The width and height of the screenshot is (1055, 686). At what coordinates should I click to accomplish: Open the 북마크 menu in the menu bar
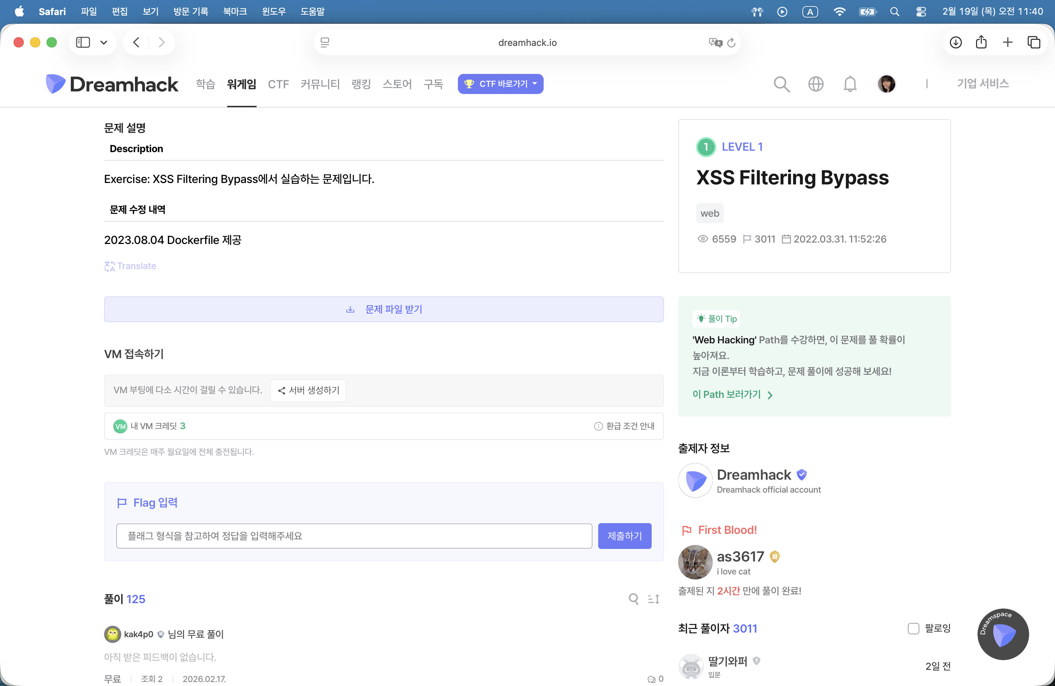click(x=235, y=11)
